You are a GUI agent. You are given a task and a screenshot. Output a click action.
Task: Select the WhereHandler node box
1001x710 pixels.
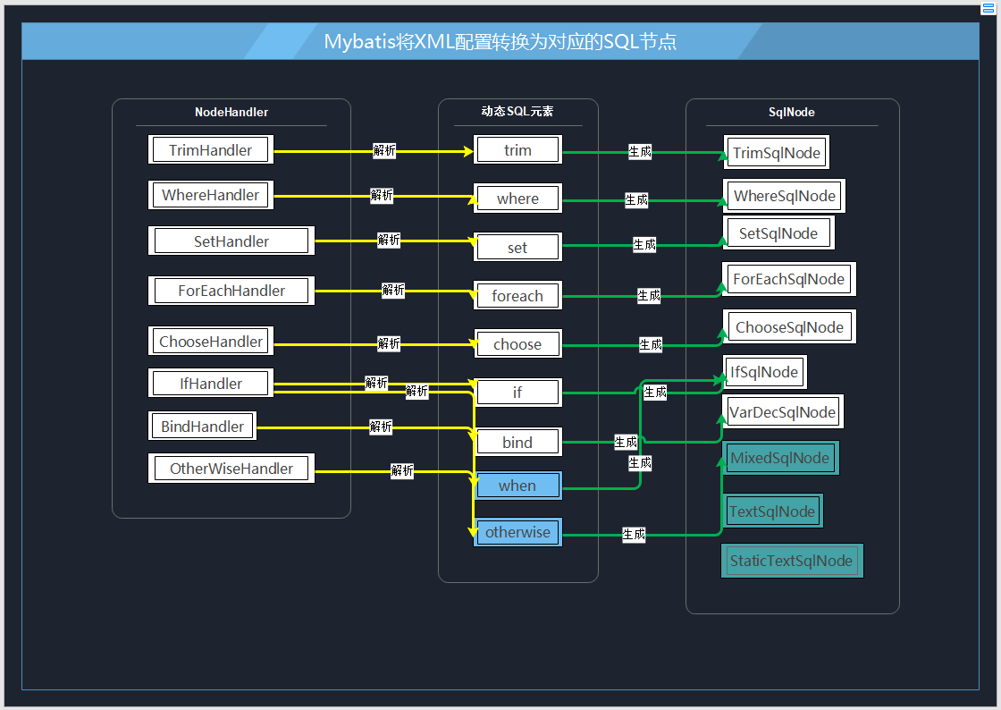coord(211,195)
